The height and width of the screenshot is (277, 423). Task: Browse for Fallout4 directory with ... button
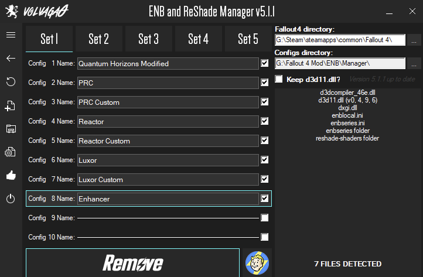[x=414, y=40]
